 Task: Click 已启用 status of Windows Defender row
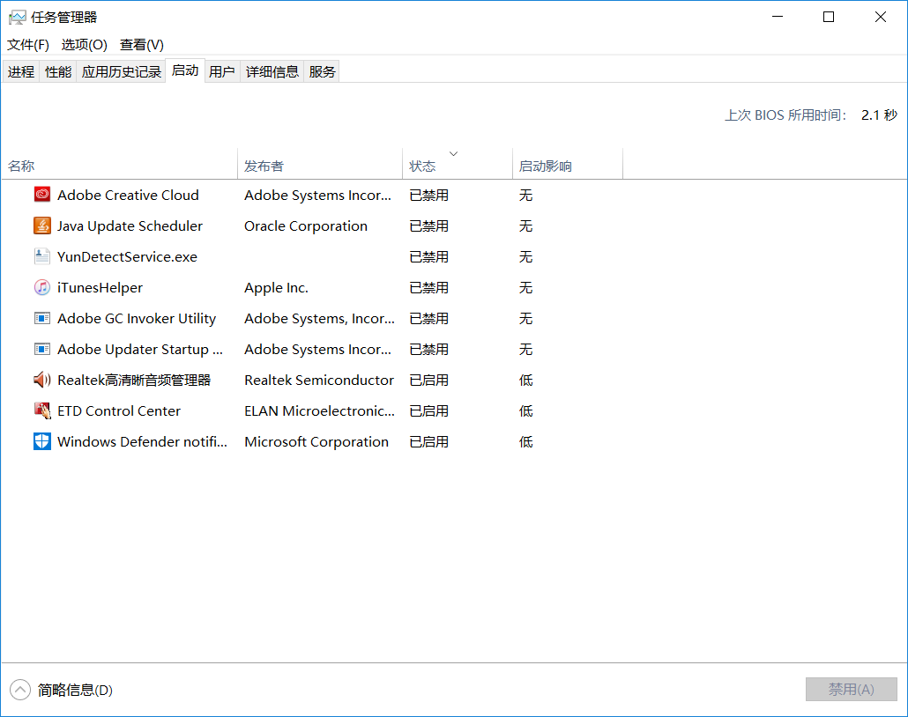pyautogui.click(x=428, y=441)
